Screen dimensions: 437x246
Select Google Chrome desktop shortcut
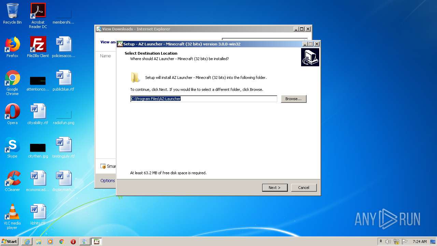coord(12,83)
